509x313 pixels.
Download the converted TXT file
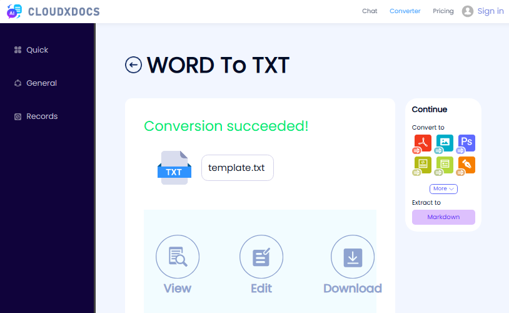(x=353, y=257)
